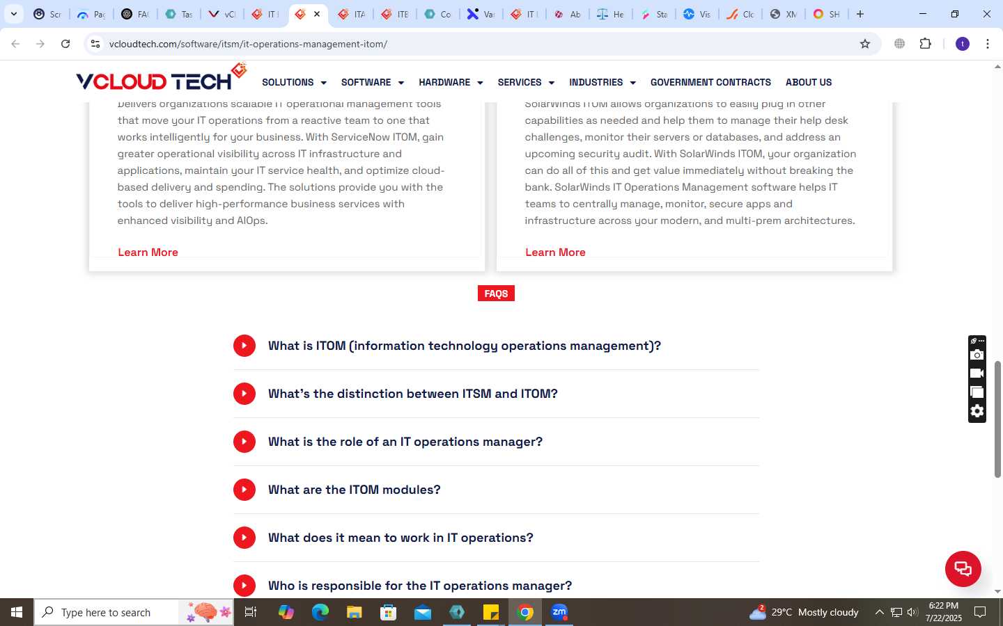Open the volume icon in system tray
This screenshot has height=626, width=1003.
tap(912, 612)
